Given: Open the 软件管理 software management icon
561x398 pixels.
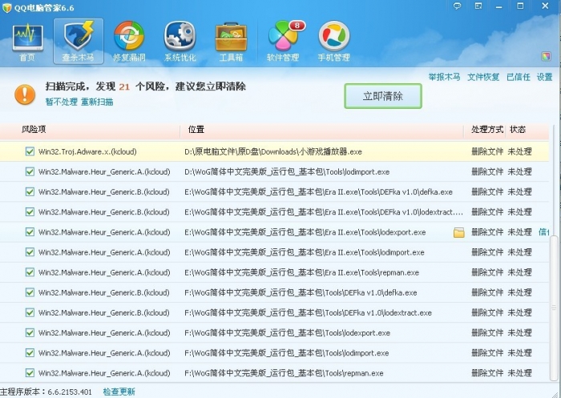Looking at the screenshot, I should (283, 42).
